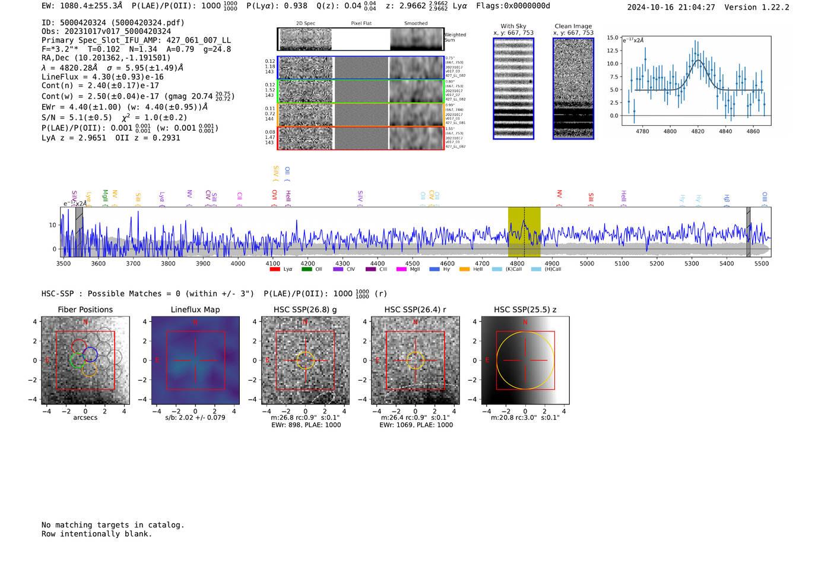
Task: Click the S/N = 5.1(±0.5) line
Action: pos(115,117)
